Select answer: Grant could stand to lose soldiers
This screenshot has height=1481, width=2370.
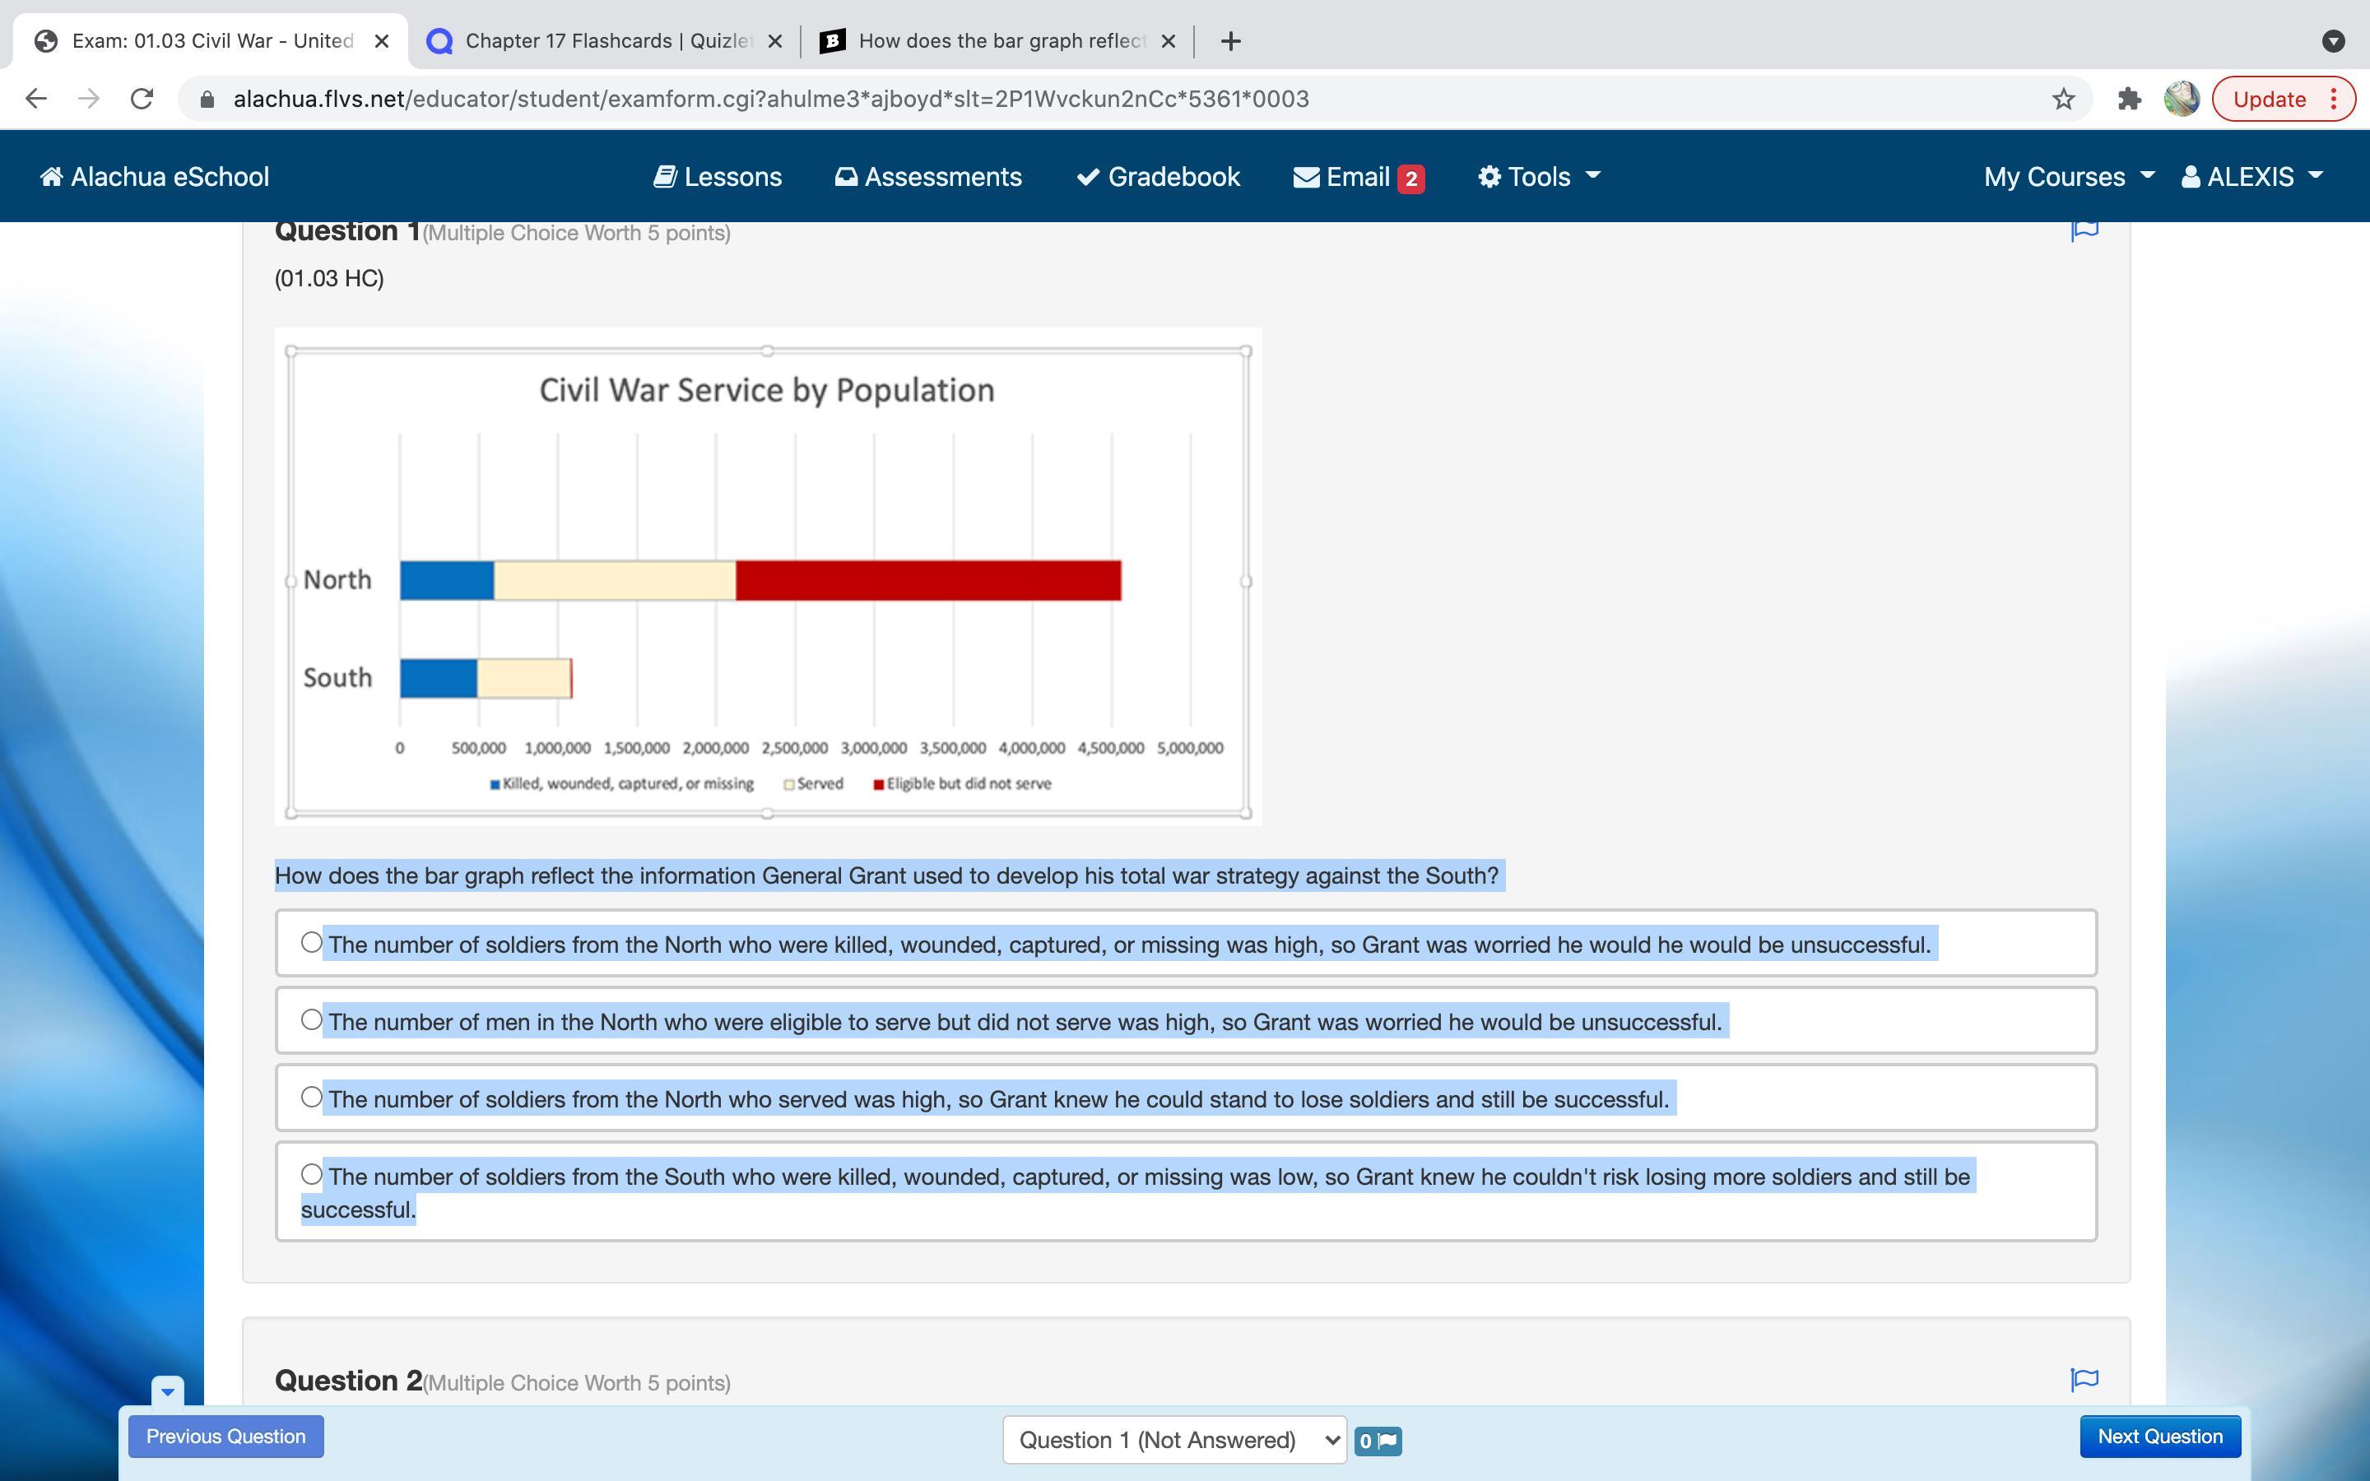(311, 1097)
